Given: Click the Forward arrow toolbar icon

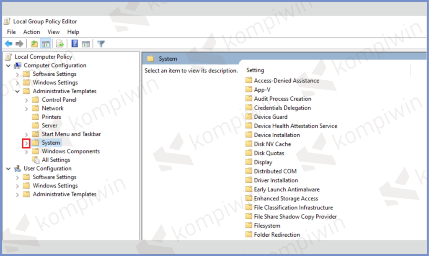Looking at the screenshot, I should click(19, 44).
